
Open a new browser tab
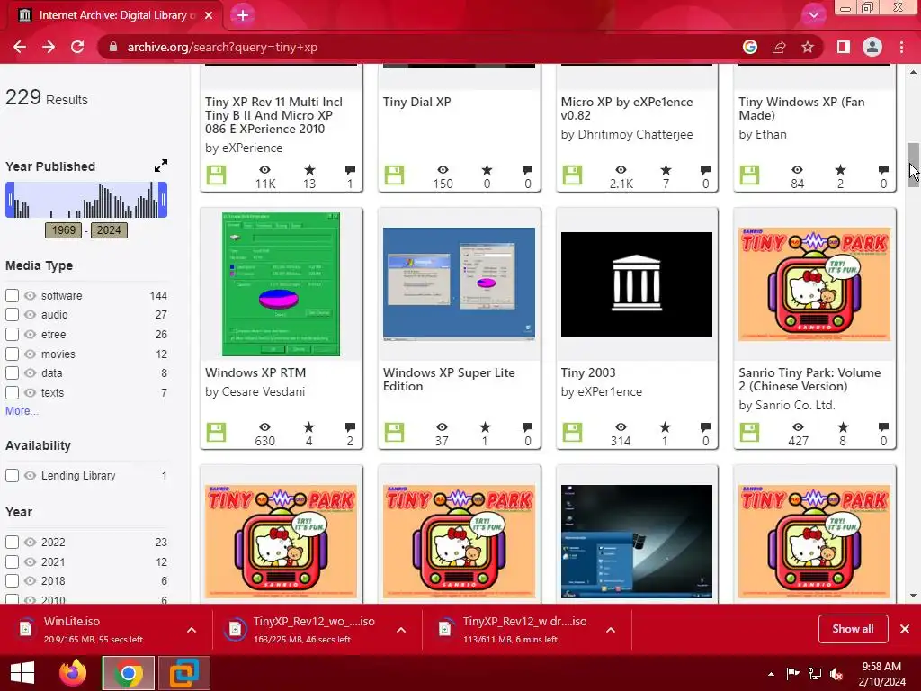point(243,15)
